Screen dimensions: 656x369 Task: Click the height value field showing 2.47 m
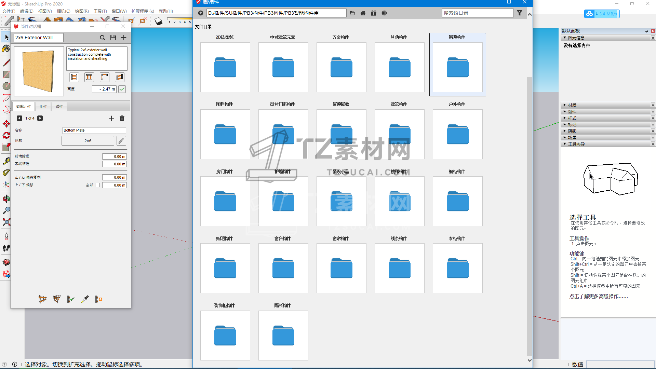(x=104, y=89)
